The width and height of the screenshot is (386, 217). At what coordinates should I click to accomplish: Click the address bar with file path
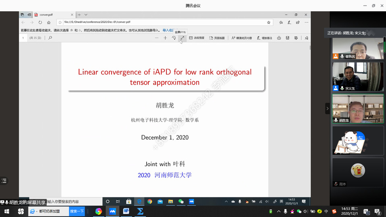click(161, 23)
